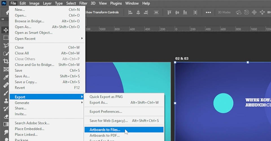
Task: Open the 3D menu
Action: (93, 3)
